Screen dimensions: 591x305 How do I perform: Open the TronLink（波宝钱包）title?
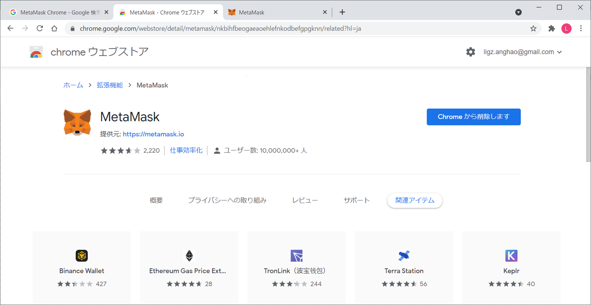(296, 271)
